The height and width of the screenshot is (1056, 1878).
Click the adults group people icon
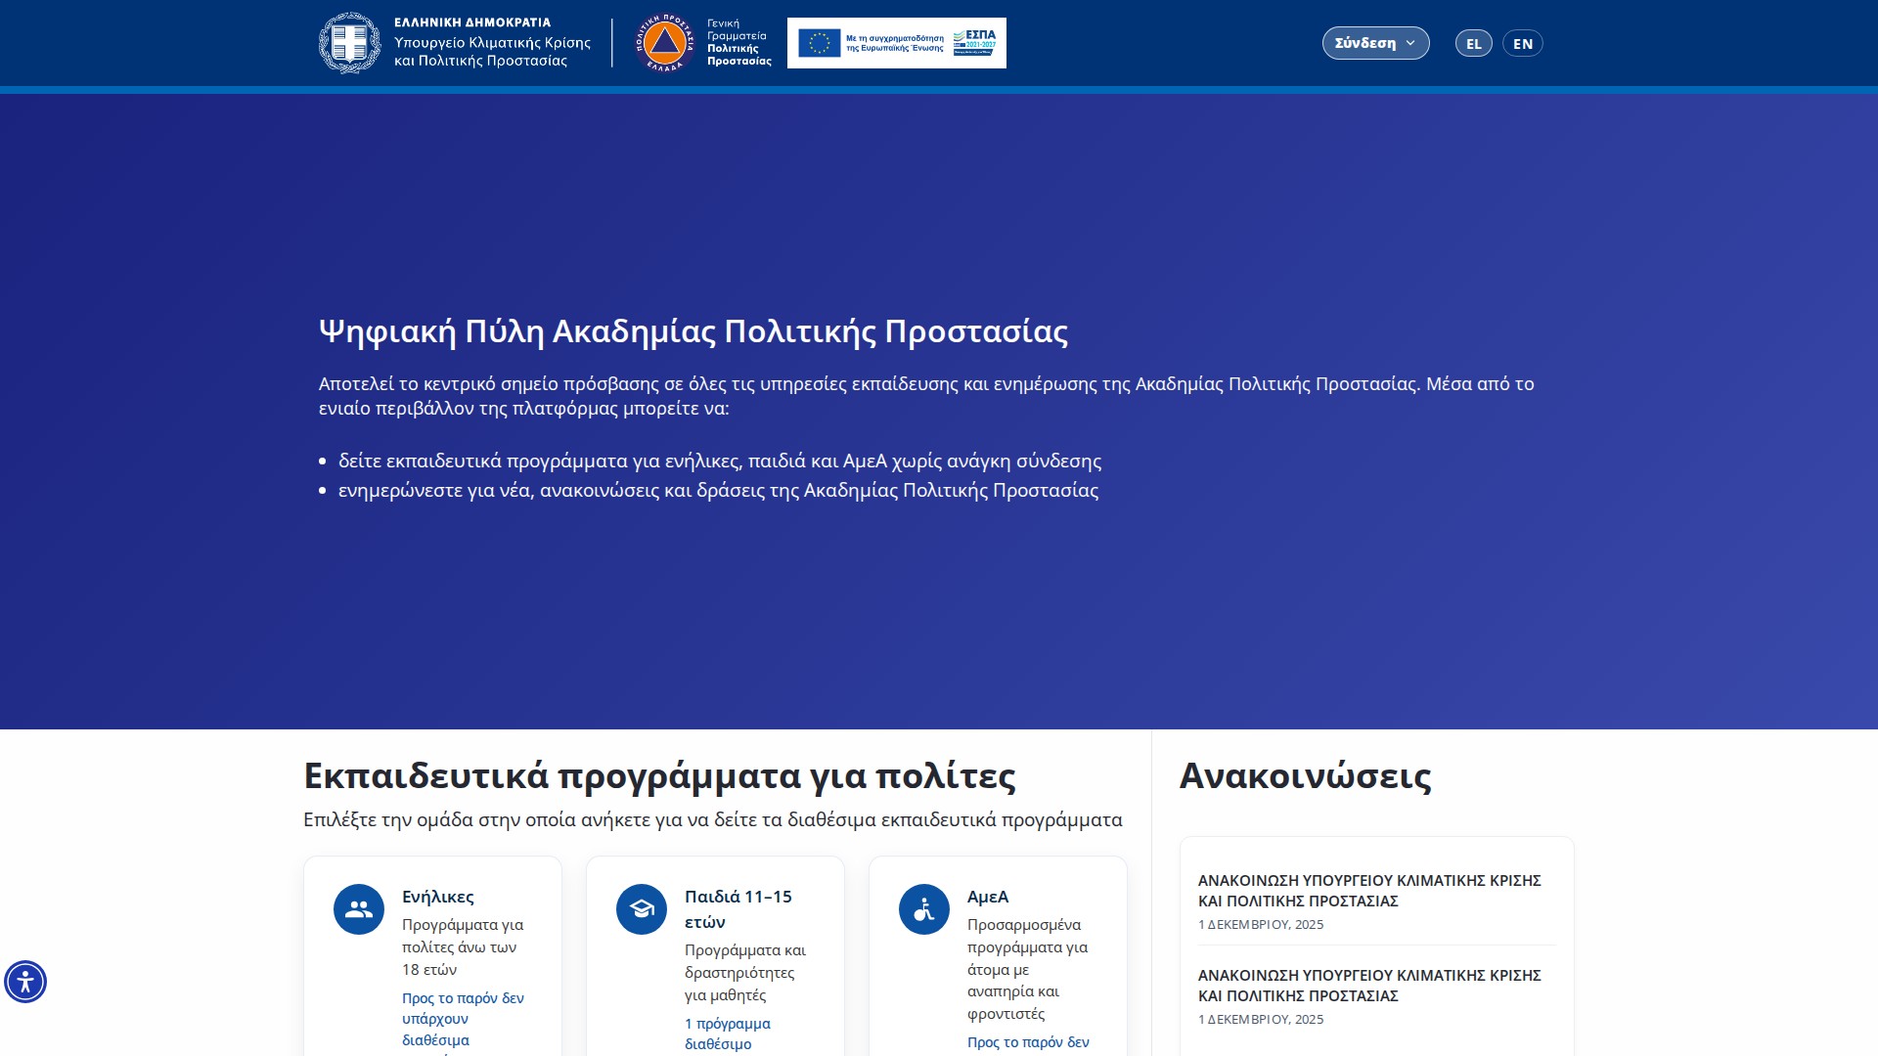pos(359,909)
